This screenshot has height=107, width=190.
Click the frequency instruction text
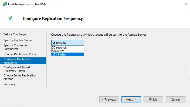pos(99,35)
